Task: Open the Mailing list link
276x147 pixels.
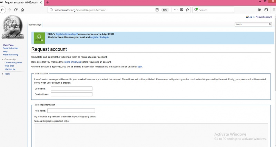Action: [x=10, y=69]
